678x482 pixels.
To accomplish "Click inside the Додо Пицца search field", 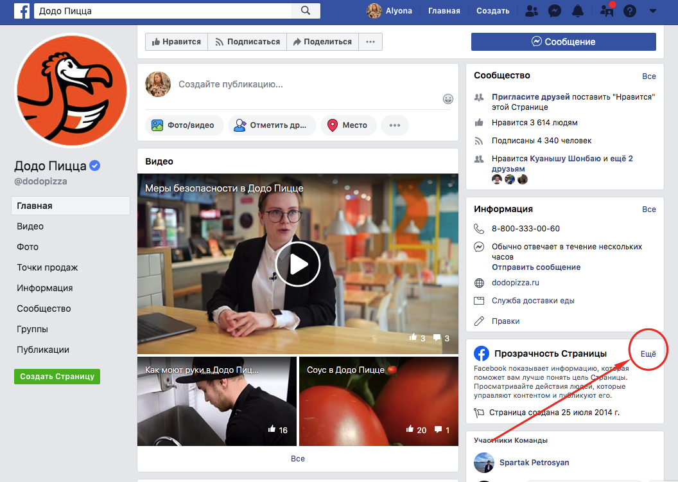I will (x=162, y=11).
